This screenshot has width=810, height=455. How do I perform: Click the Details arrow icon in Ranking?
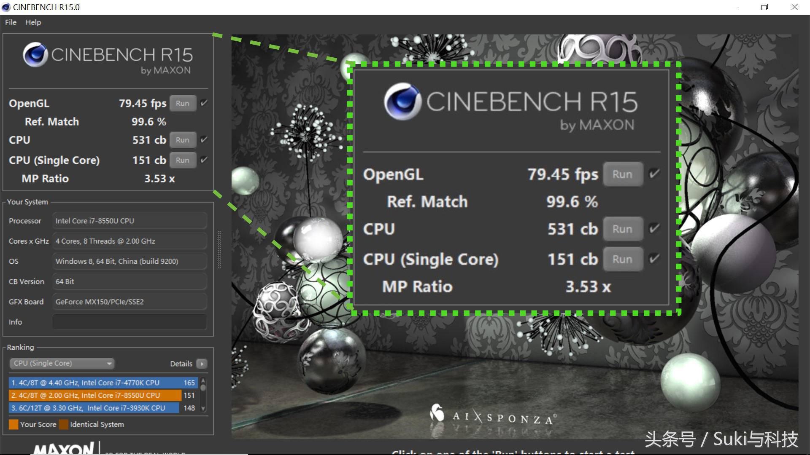tap(202, 364)
